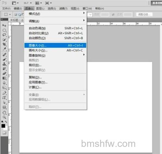Choose 计算(C)... menu entry
162x154 pixels.
[x=55, y=87]
